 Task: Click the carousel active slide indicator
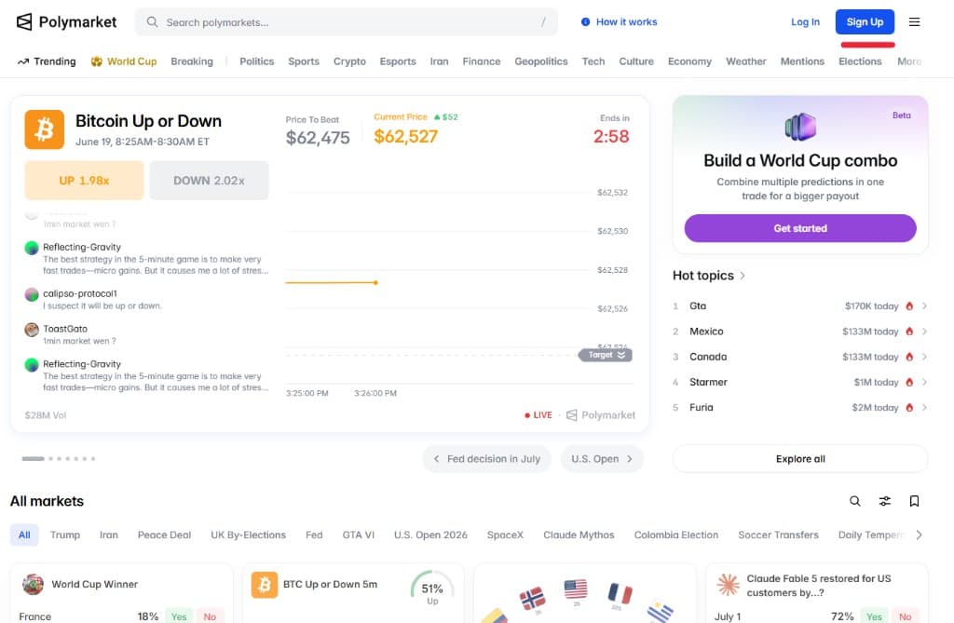click(x=33, y=459)
